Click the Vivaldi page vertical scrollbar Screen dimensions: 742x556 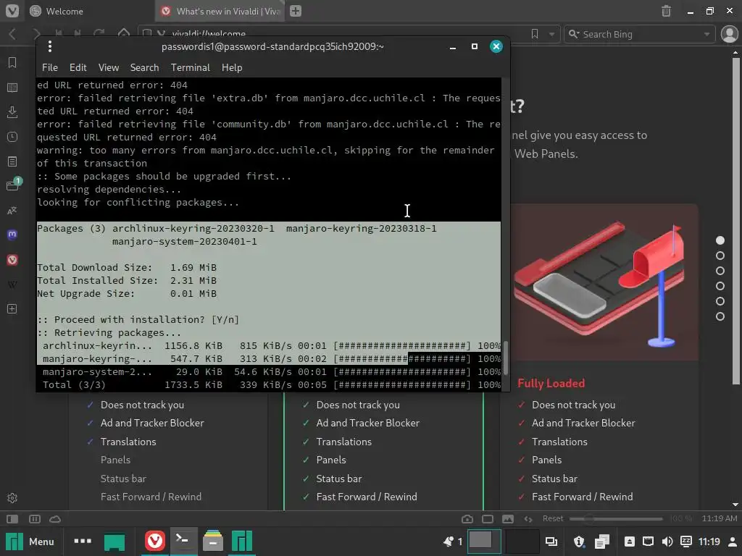click(735, 220)
